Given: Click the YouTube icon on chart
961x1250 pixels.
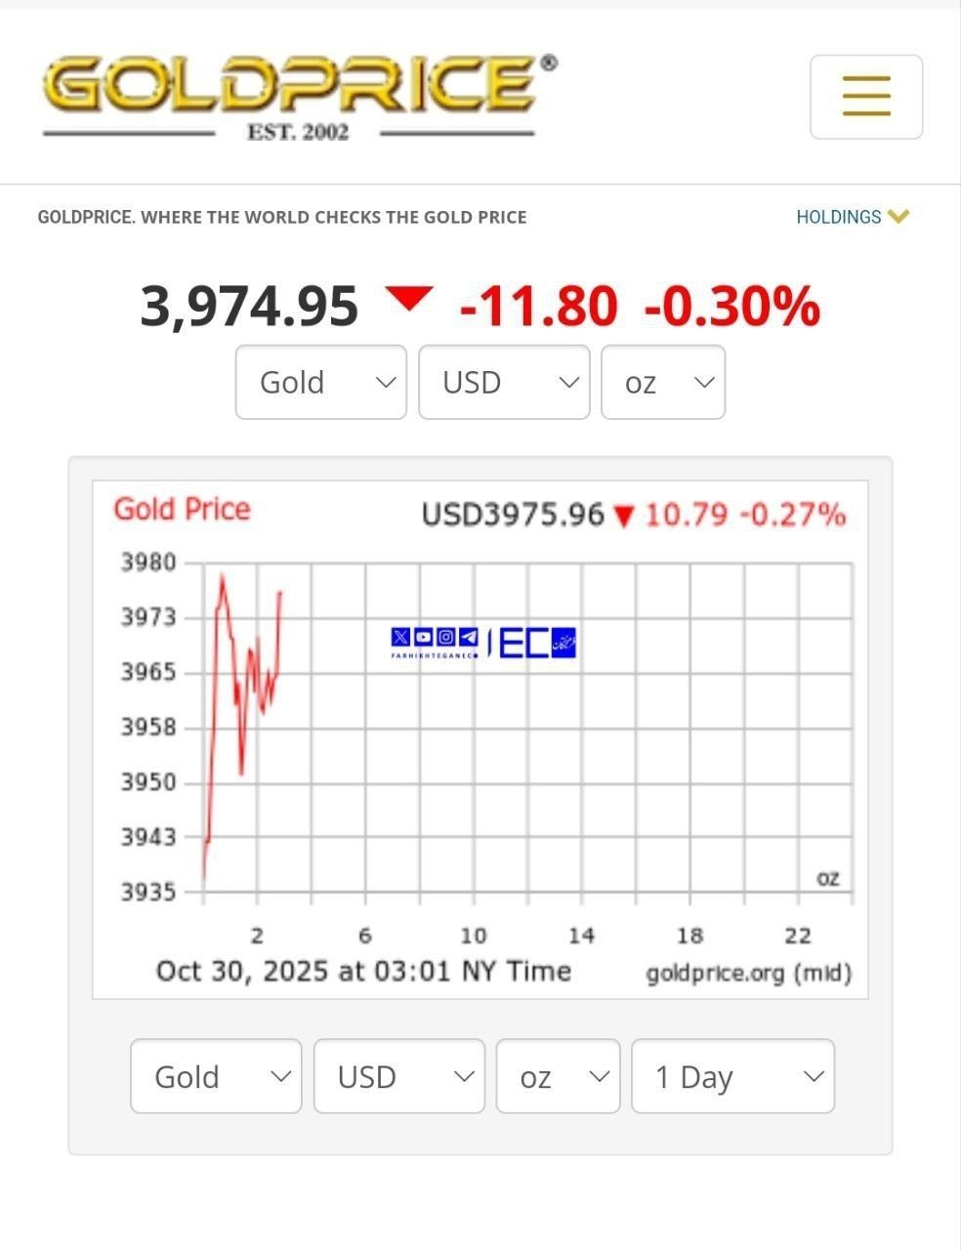Looking at the screenshot, I should pos(423,638).
